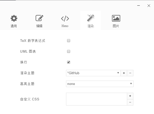Remove 自定义 CSS entry with minus icon
This screenshot has height=114, width=154.
130,102
